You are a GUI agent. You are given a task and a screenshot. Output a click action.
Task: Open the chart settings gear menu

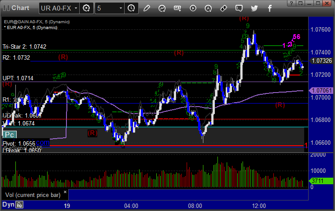(x=86, y=8)
